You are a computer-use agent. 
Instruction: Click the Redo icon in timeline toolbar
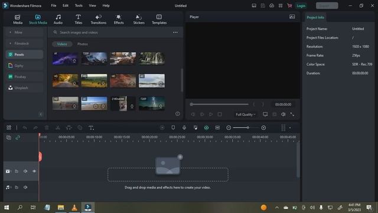click(x=35, y=128)
